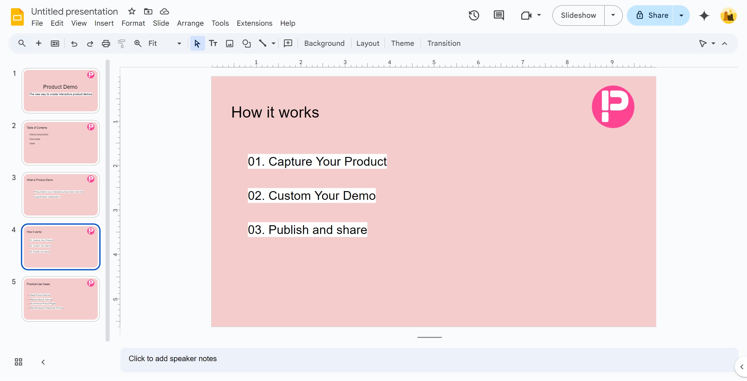Collapse the filmstrip panel arrow
The height and width of the screenshot is (381, 747).
43,362
